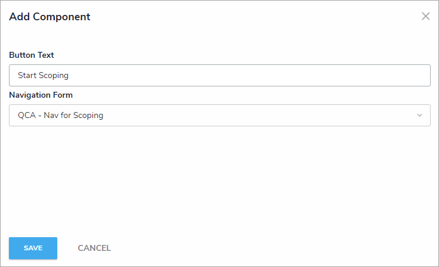The height and width of the screenshot is (267, 439).
Task: Click the Button Text label
Action: tap(32, 55)
